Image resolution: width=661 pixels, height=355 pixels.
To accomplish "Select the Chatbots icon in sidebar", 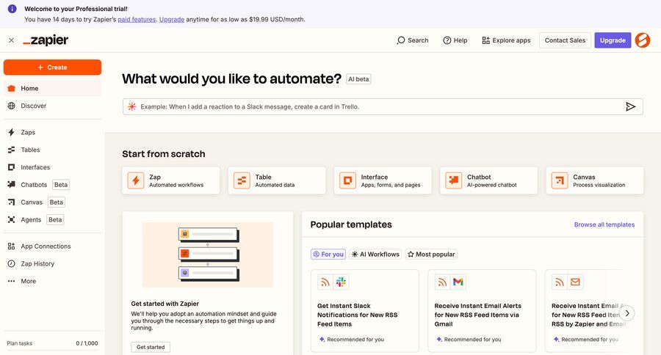I will click(11, 184).
